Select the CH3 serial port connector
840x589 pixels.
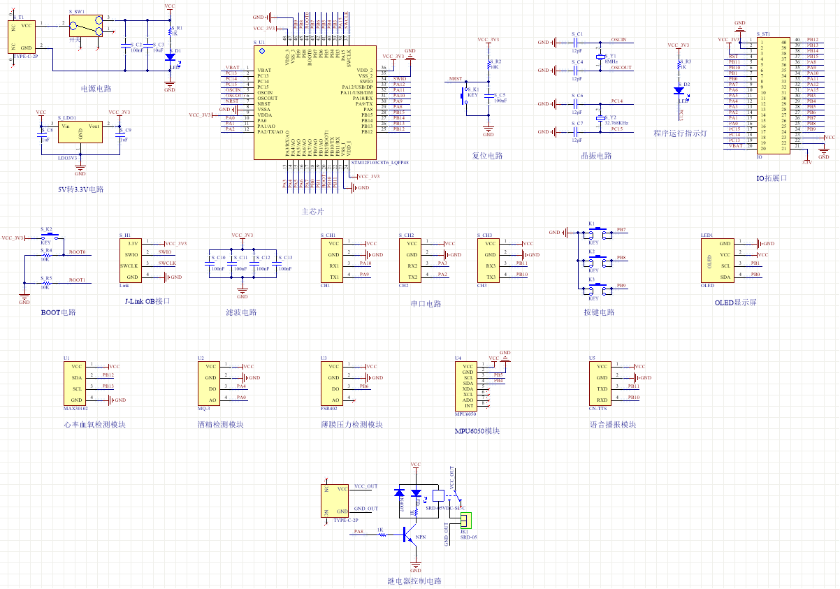[488, 261]
